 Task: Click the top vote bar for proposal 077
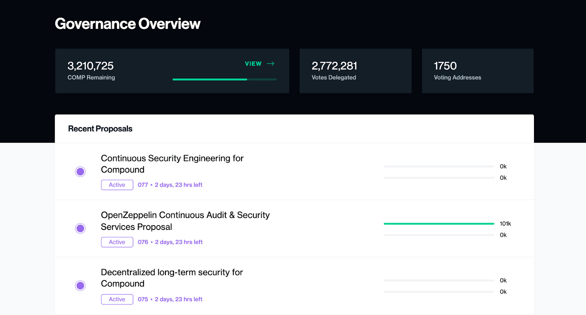(439, 166)
